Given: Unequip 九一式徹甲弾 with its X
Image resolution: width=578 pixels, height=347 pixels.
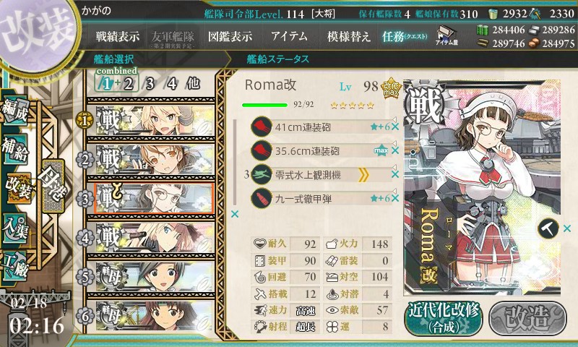Looking at the screenshot, I should point(395,198).
